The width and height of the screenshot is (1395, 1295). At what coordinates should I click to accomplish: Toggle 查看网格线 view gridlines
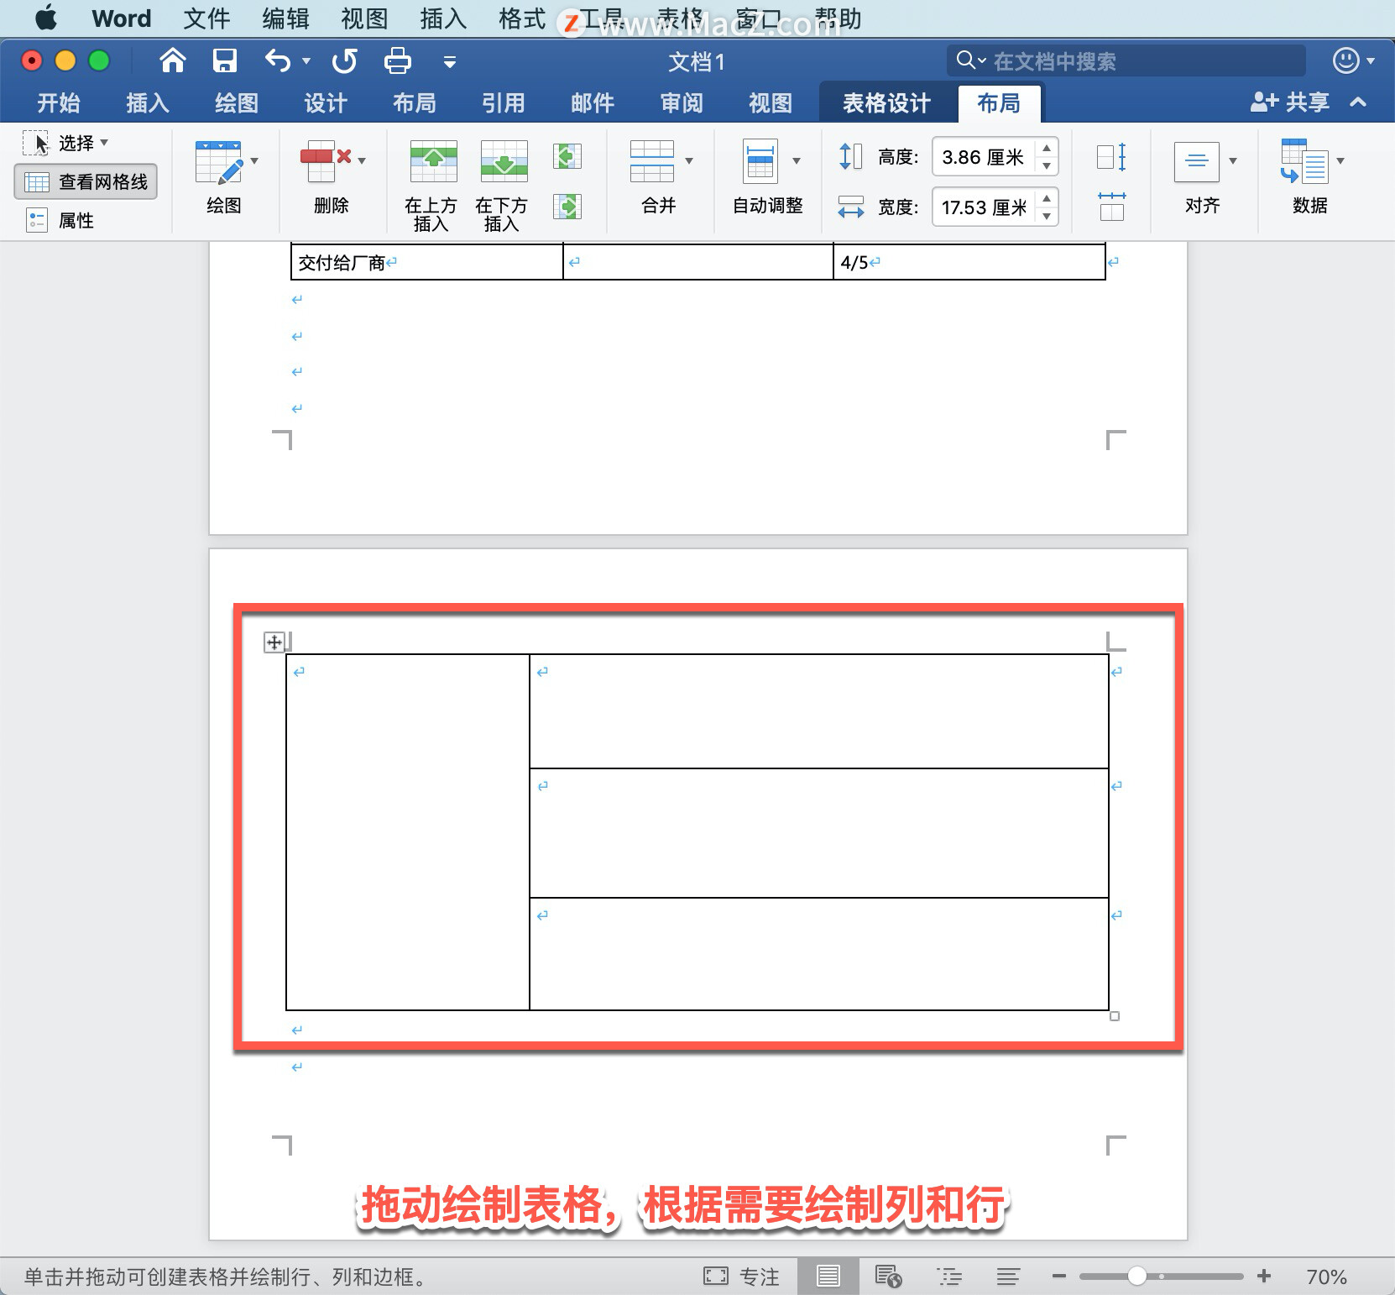86,181
